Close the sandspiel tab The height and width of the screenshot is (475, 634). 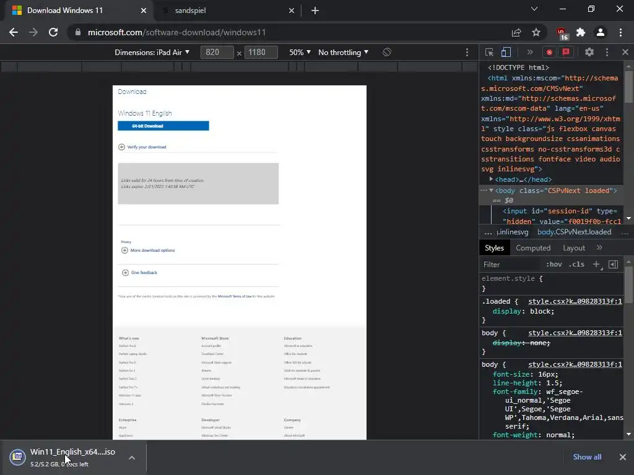(292, 11)
